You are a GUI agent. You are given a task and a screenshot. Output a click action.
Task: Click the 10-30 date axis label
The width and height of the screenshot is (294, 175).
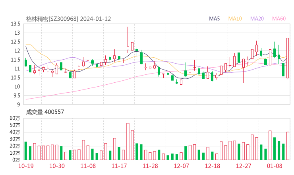pyautogui.click(x=57, y=166)
